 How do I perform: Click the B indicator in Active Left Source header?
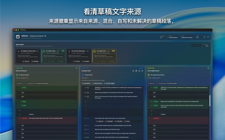[x=76, y=68]
